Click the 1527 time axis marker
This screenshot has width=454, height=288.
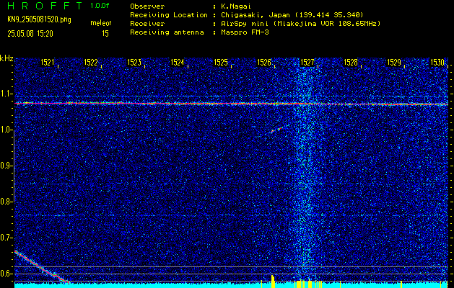click(307, 62)
